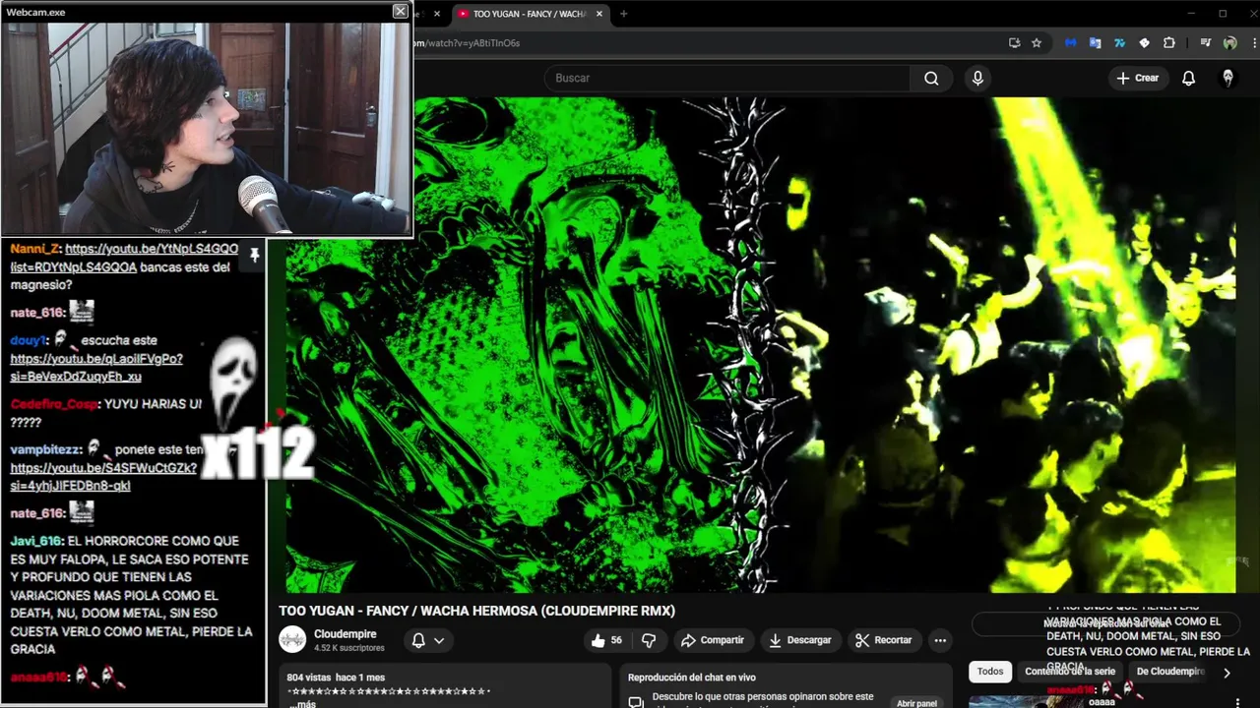Viewport: 1260px width, 708px height.
Task: Open YouTube notifications bell
Action: [1188, 78]
